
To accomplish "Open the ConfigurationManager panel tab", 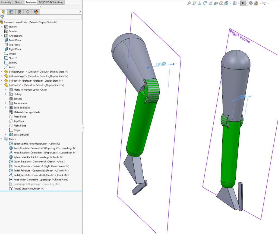I will pos(20,12).
